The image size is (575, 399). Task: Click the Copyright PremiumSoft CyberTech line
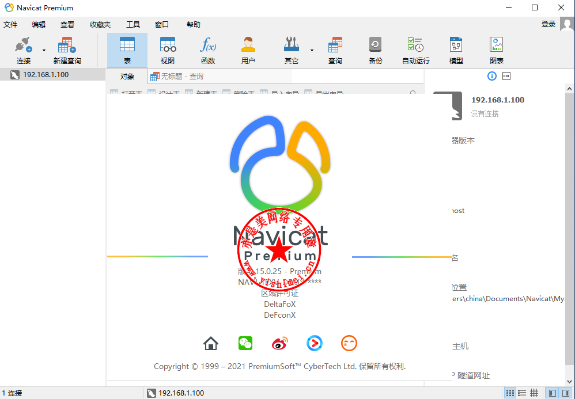tap(280, 366)
